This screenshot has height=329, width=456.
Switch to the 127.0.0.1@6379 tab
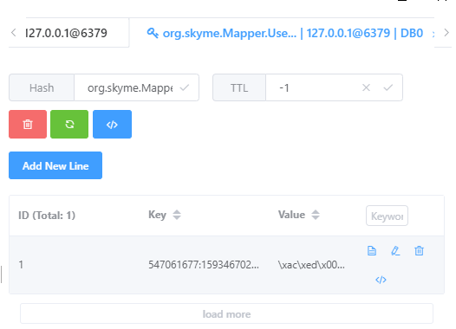click(66, 33)
